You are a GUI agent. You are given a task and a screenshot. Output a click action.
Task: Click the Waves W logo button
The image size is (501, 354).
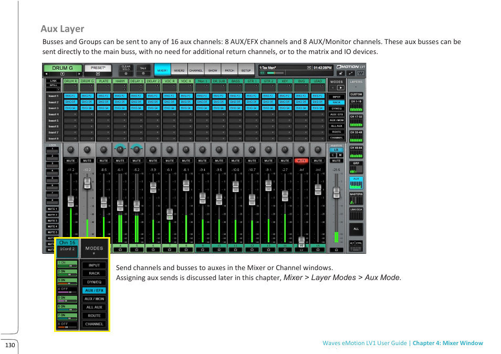click(361, 73)
